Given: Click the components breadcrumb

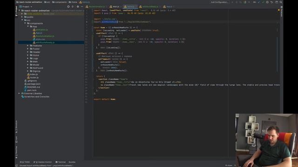Looking at the screenshot, I should coord(59,2).
